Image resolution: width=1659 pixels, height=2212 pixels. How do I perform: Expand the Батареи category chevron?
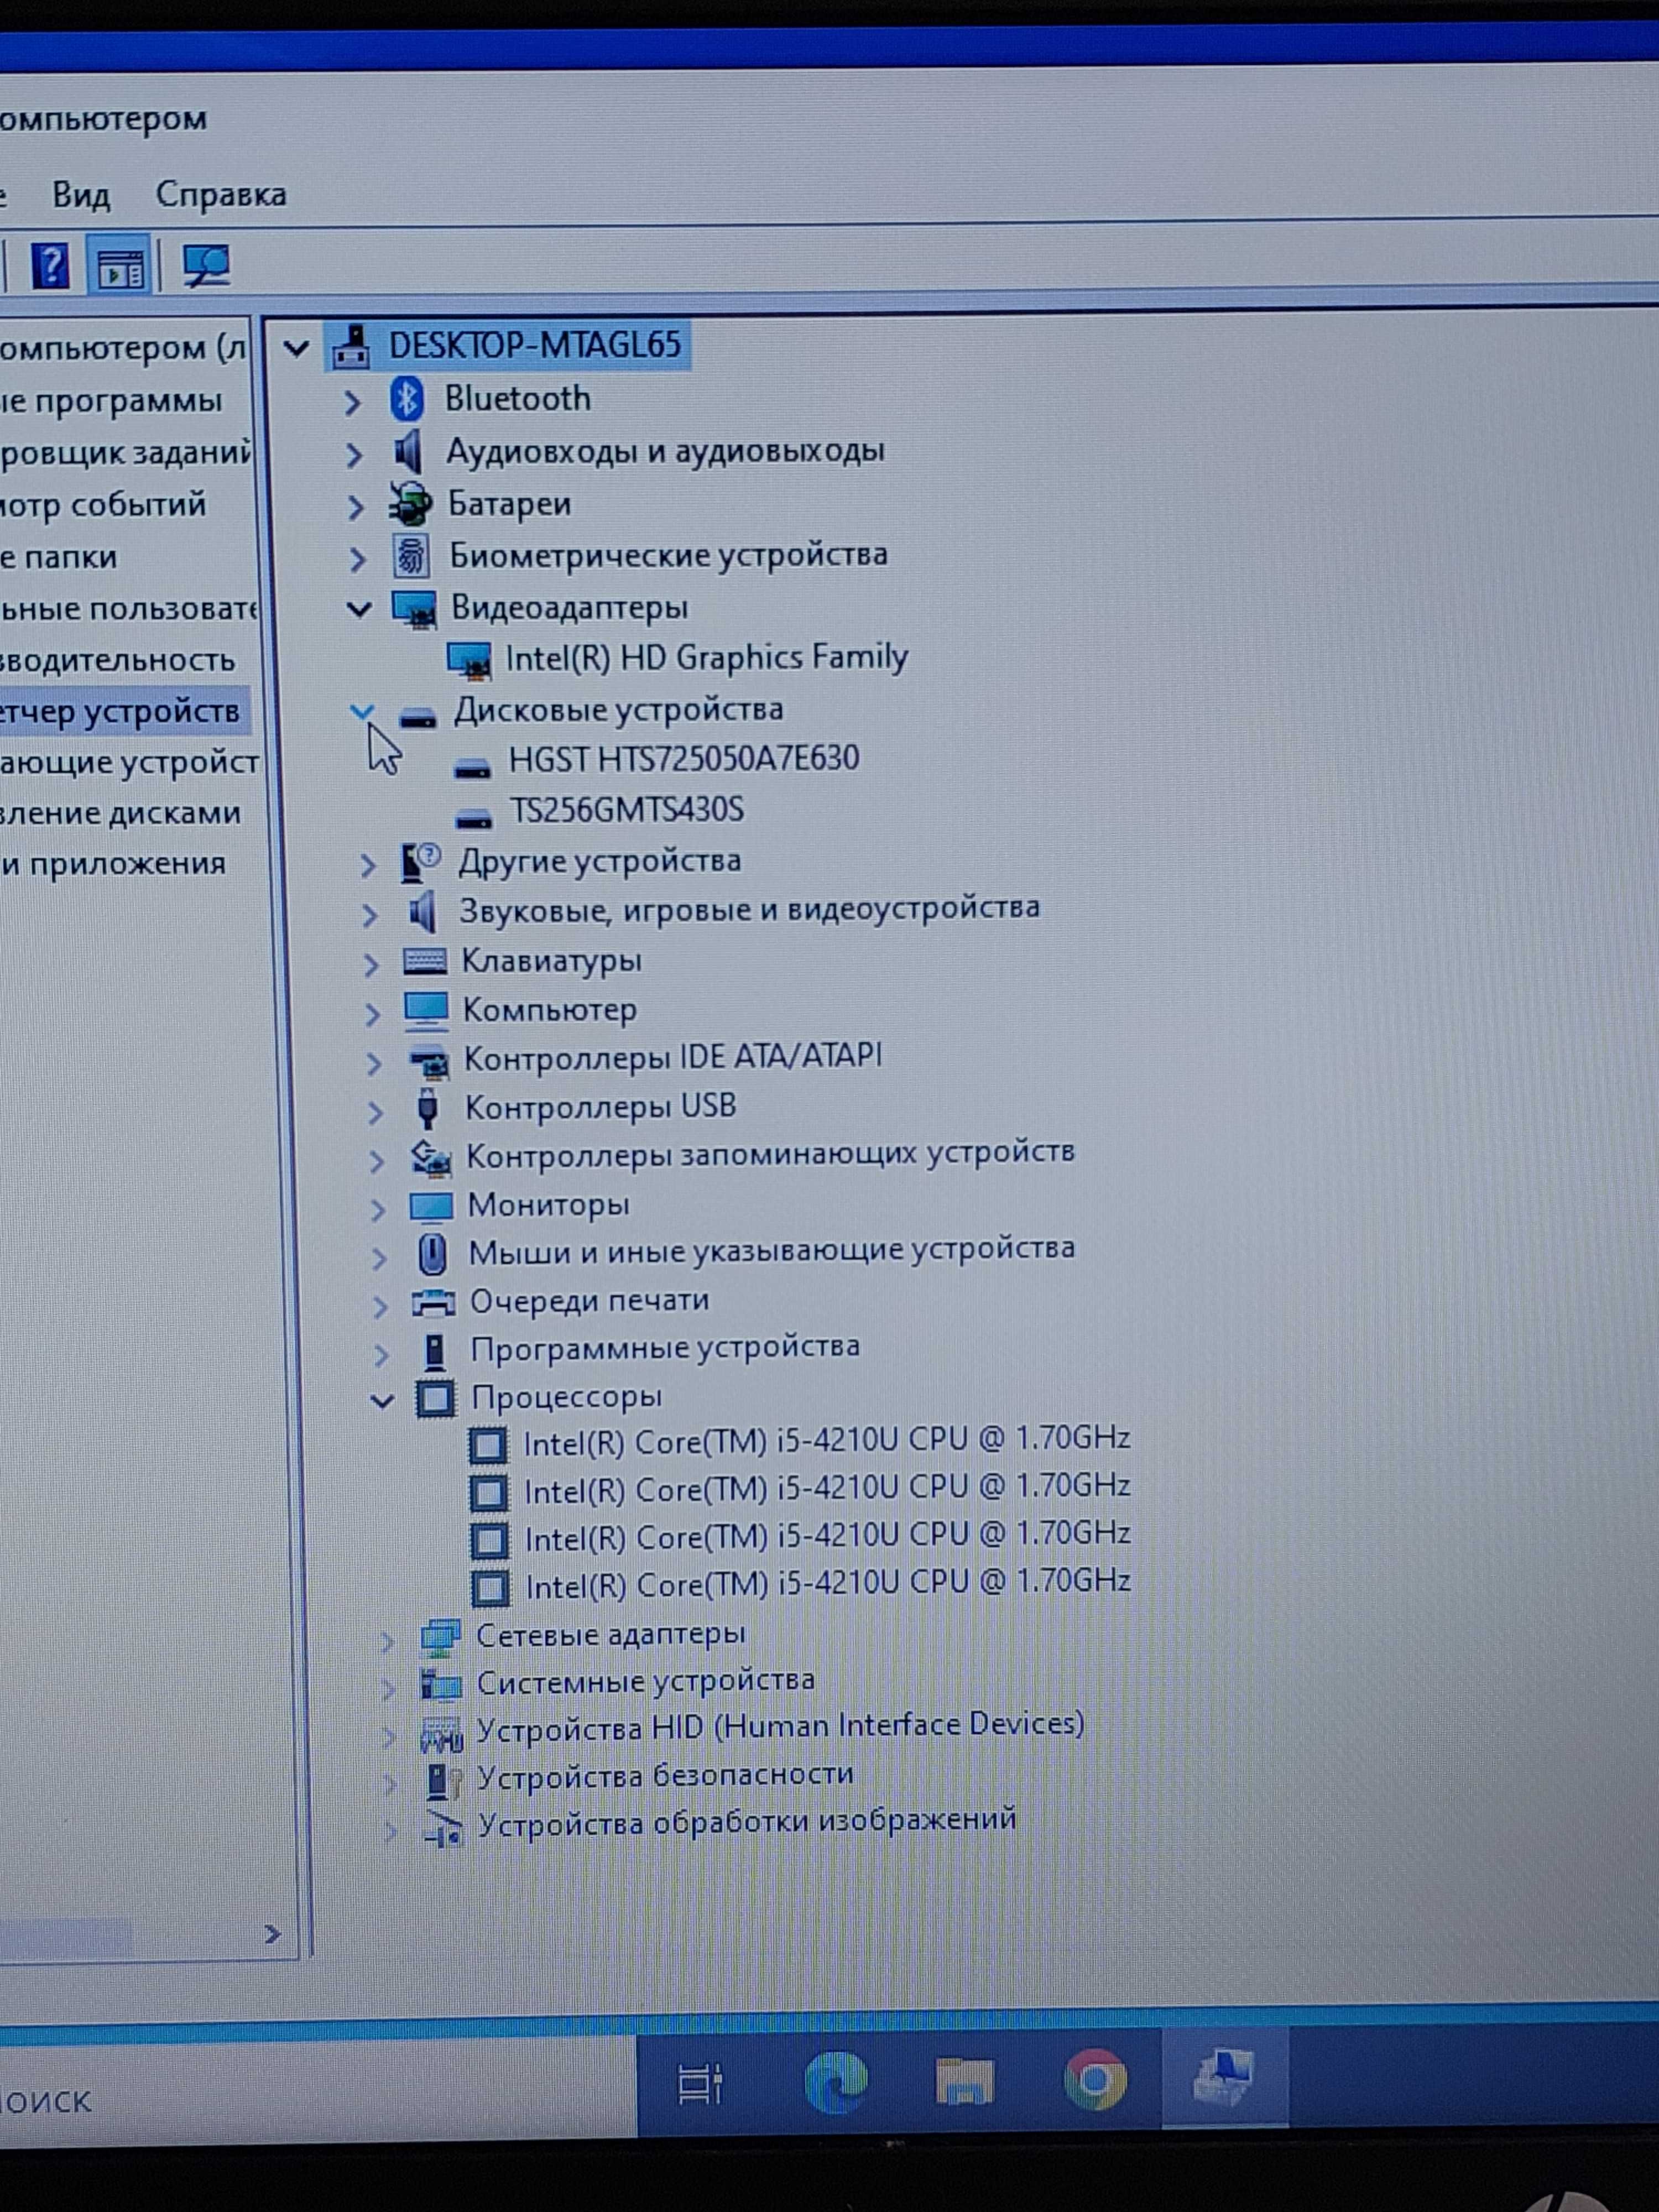(355, 507)
